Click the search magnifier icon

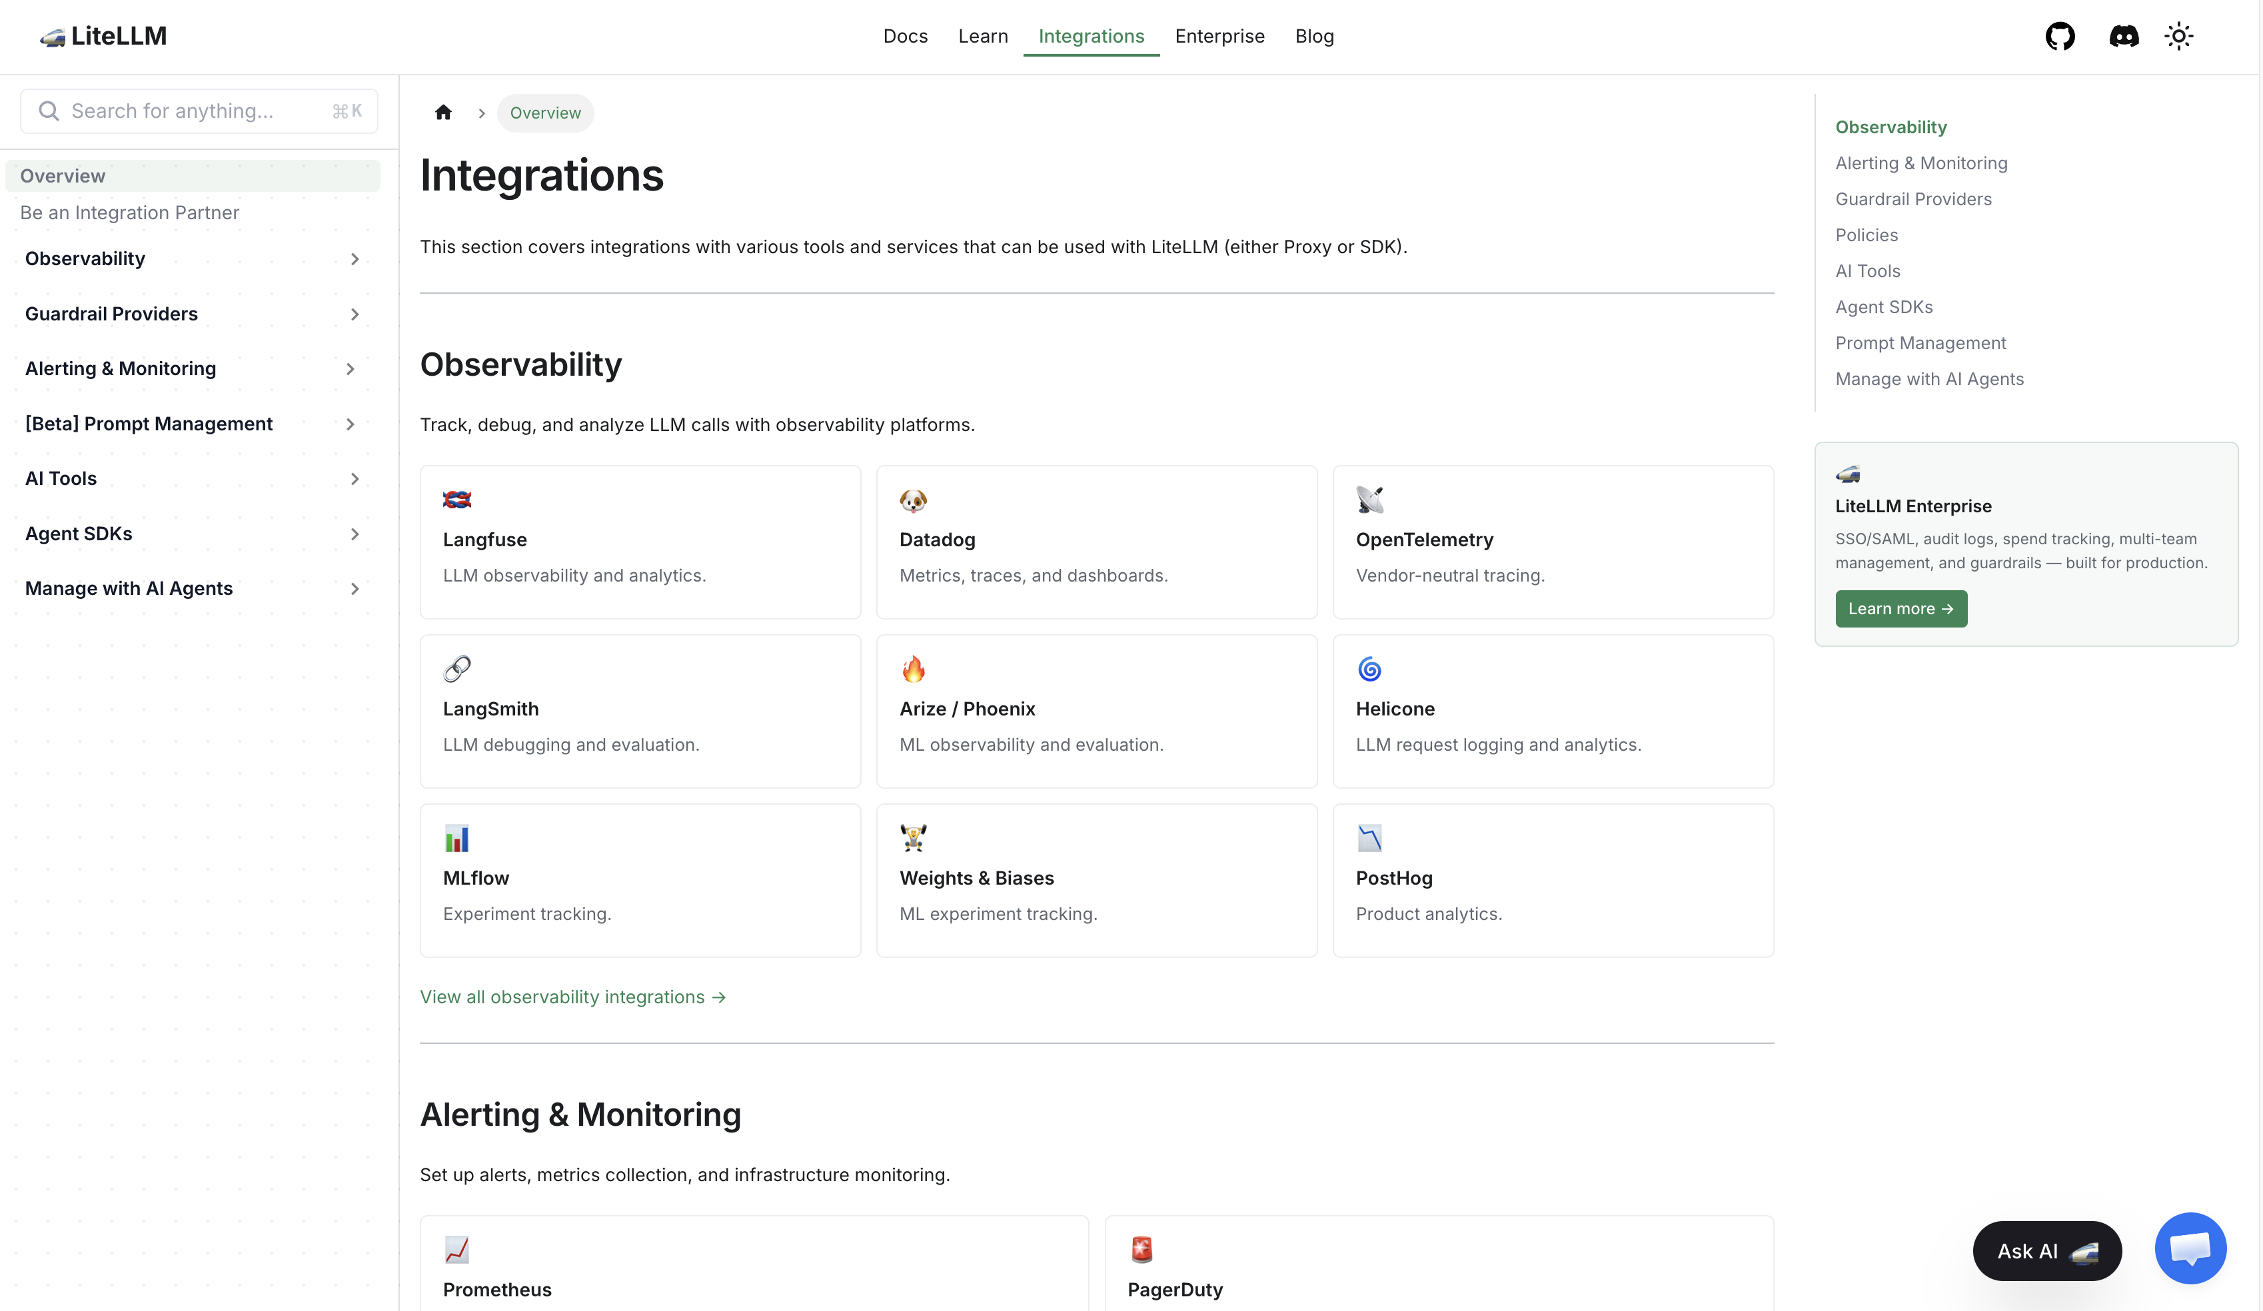(x=49, y=111)
